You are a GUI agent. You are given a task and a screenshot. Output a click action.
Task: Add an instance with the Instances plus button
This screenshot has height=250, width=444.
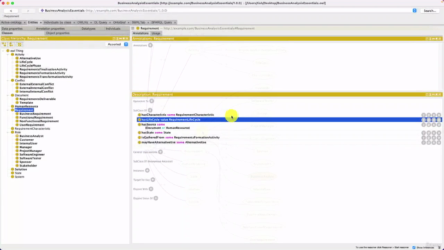click(147, 170)
